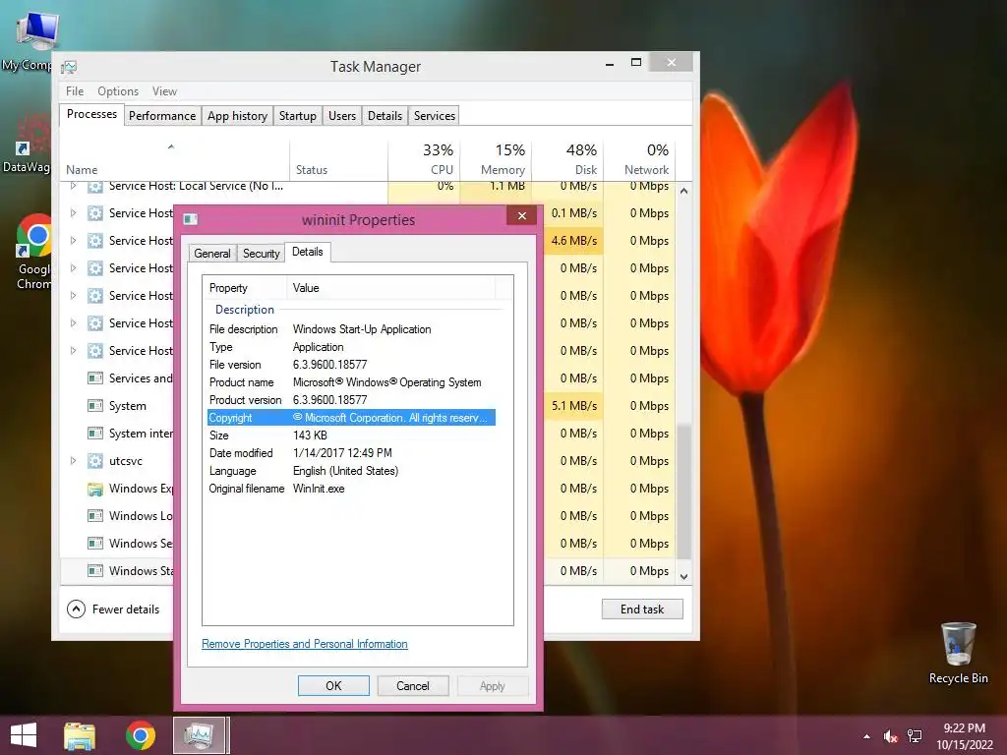Open File Explorer from the taskbar
1007x755 pixels.
[80, 735]
